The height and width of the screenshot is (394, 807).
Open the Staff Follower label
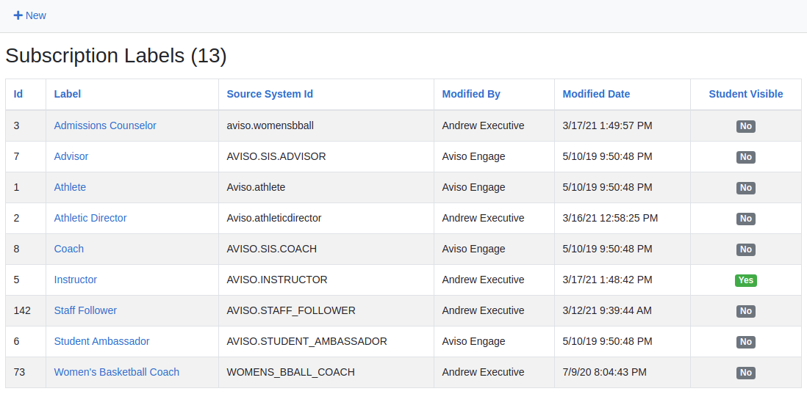click(85, 310)
